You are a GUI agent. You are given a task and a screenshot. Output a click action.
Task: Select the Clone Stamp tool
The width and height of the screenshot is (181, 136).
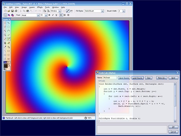click(9, 47)
